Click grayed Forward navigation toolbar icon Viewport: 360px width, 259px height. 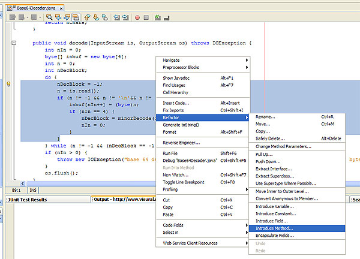[34, 17]
